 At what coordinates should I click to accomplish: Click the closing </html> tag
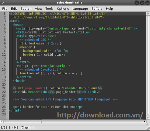(x=15, y=110)
